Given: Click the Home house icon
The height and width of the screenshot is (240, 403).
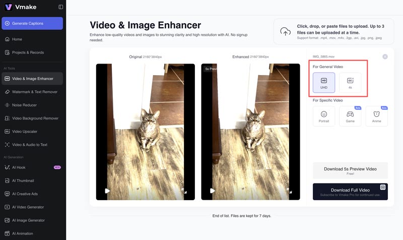Looking at the screenshot, I should coord(7,39).
